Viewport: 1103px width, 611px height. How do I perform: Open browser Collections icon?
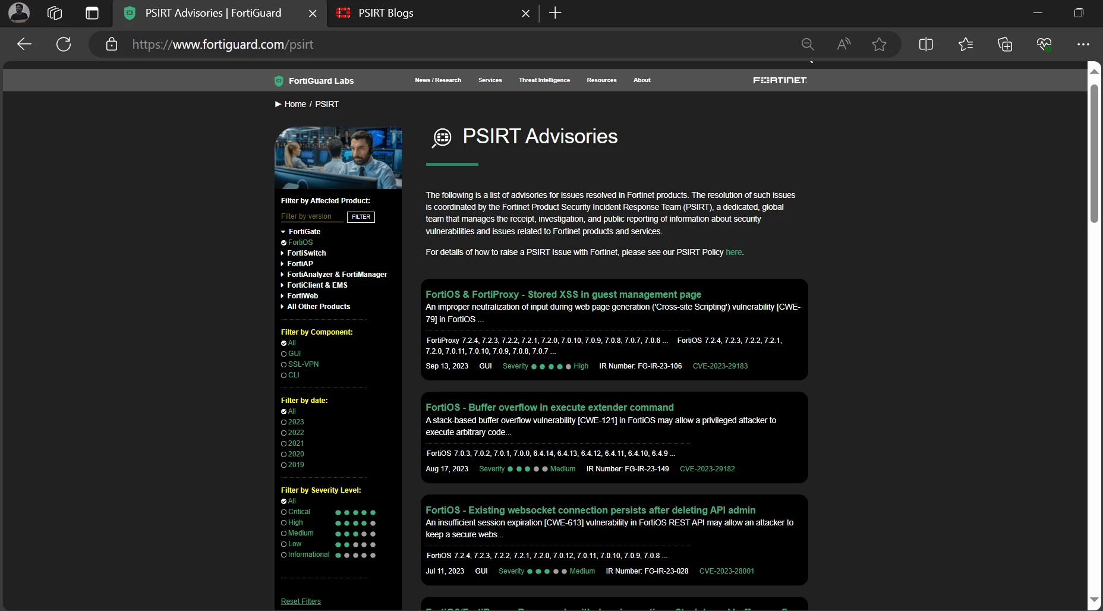point(1005,44)
